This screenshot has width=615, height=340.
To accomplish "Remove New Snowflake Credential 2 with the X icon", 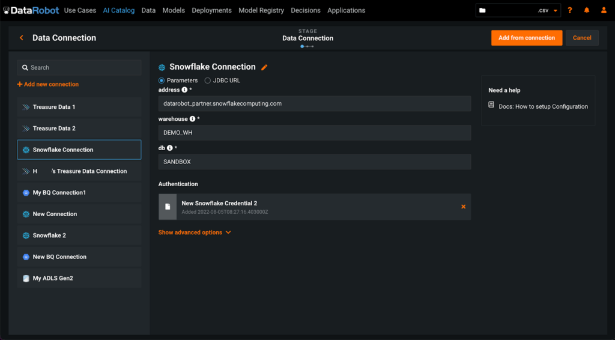I will coord(463,207).
